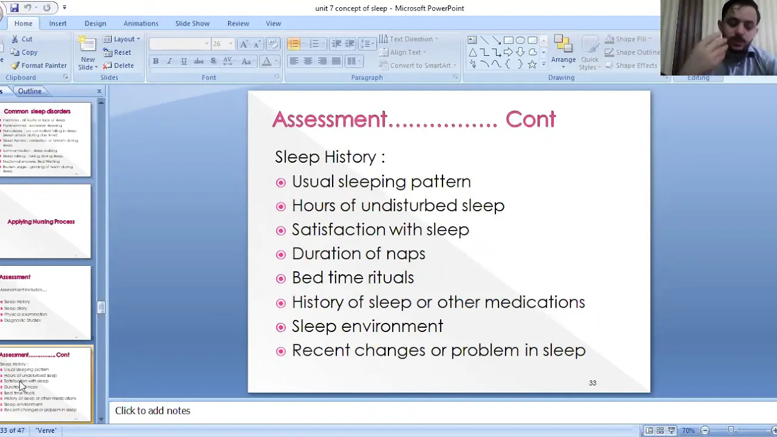Image resolution: width=777 pixels, height=437 pixels.
Task: Select the rectangle shape
Action: [x=508, y=40]
